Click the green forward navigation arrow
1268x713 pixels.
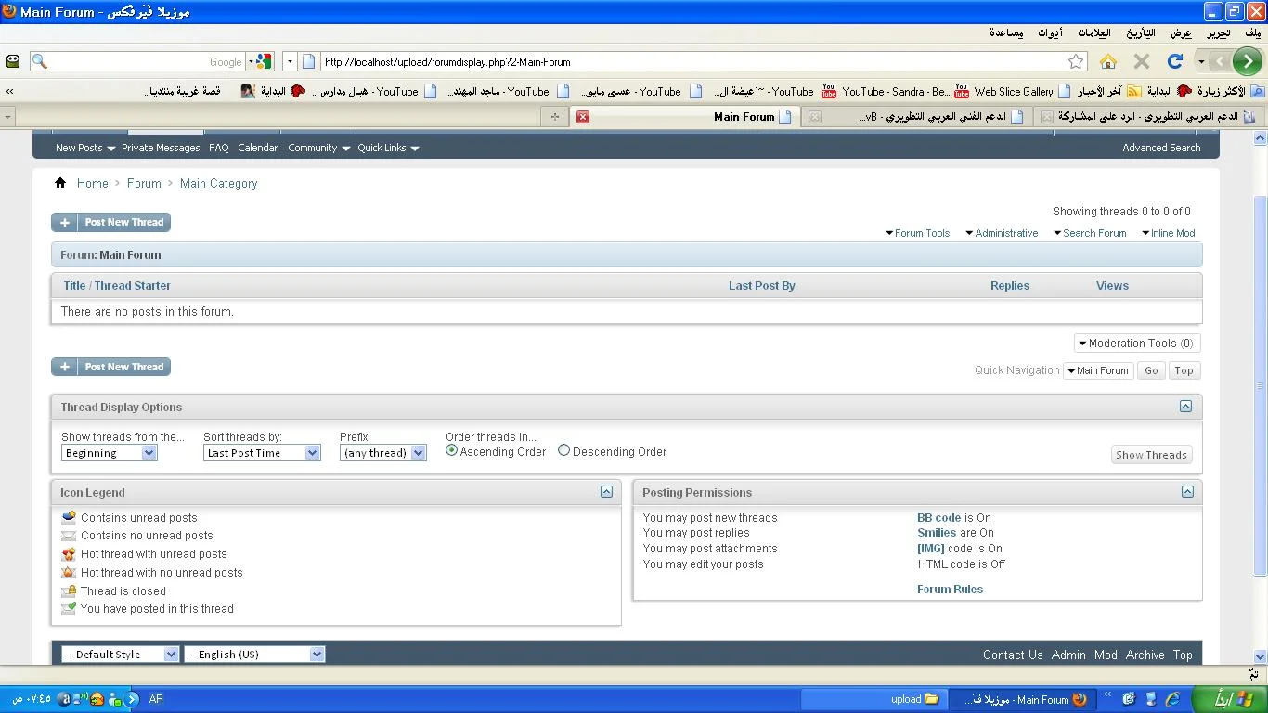1247,62
